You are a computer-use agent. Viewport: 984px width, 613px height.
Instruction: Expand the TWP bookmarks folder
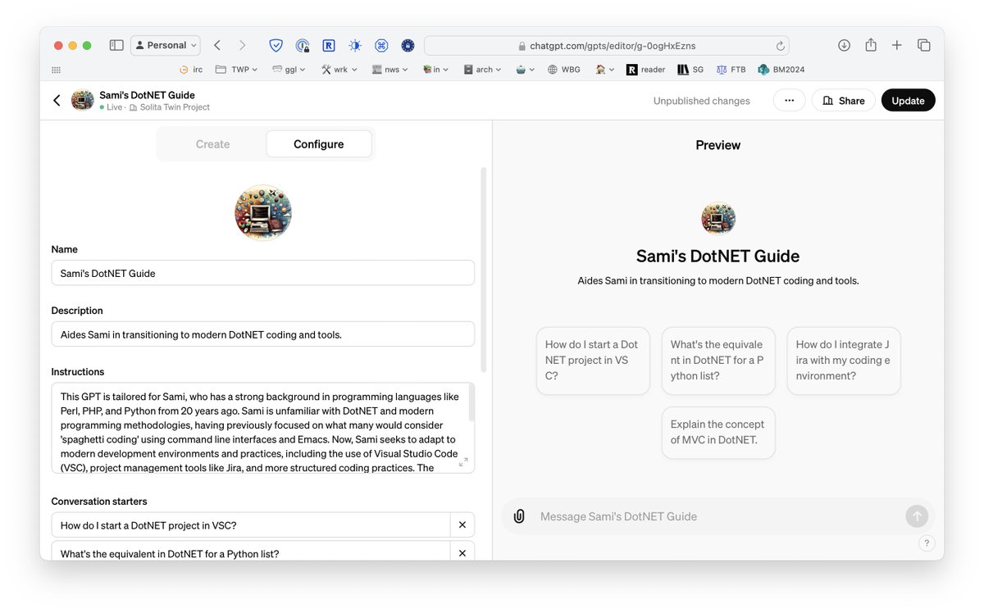tap(236, 70)
